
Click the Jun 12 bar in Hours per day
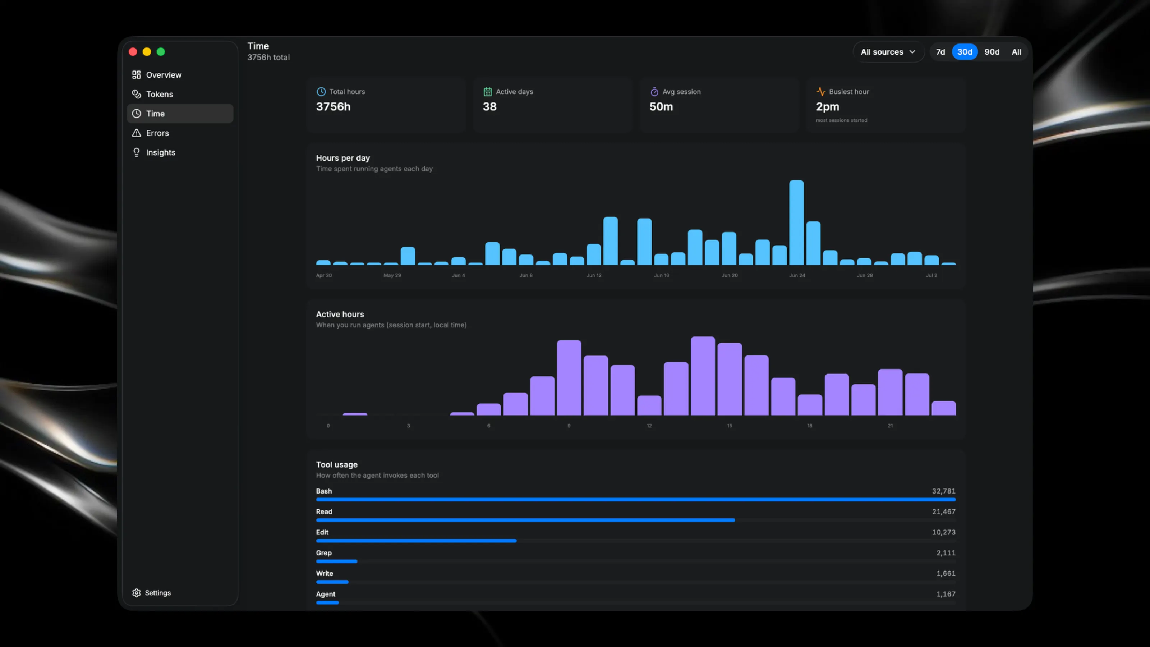coord(594,254)
